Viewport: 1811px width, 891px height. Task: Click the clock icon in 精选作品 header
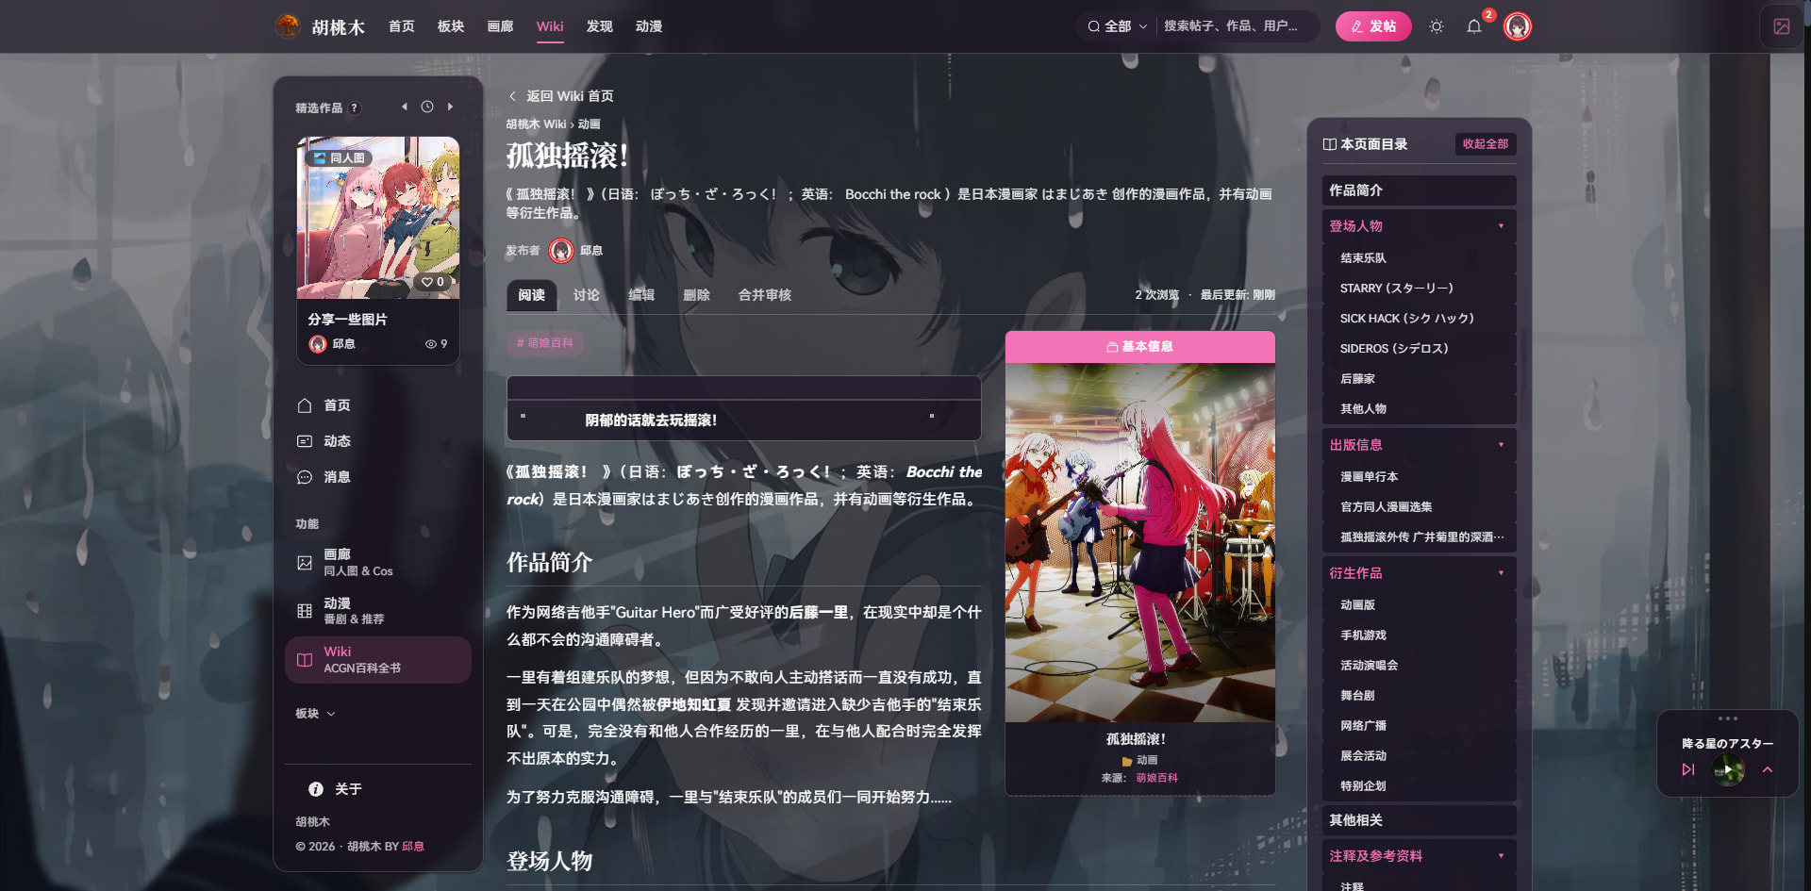click(x=427, y=107)
